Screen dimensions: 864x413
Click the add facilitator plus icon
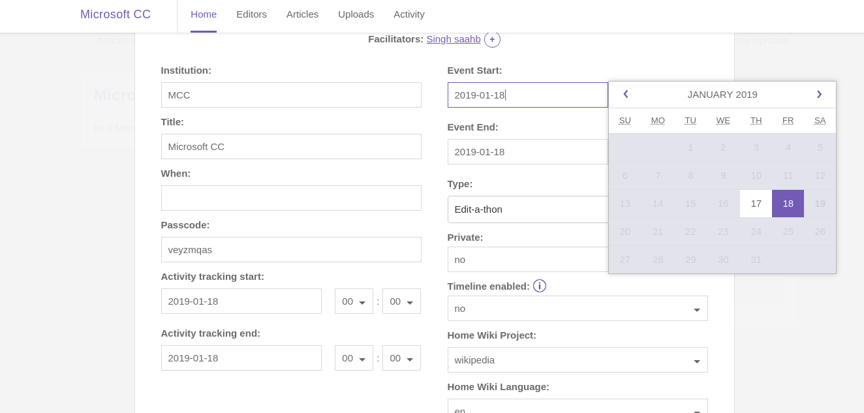click(492, 39)
